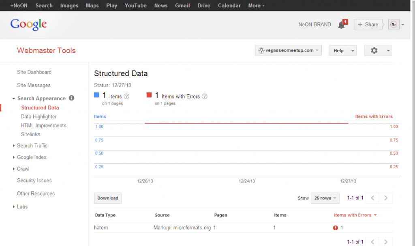This screenshot has height=246, width=415.
Task: Click the red error icon in hatom row
Action: (x=335, y=228)
